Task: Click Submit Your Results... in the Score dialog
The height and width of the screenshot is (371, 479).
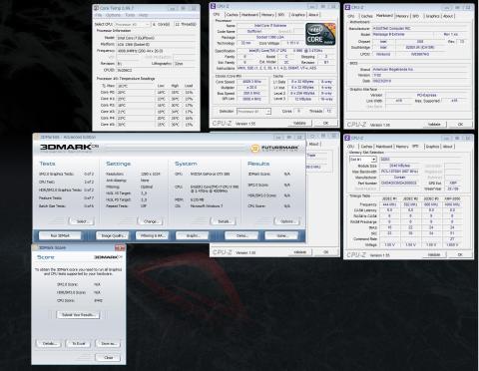Action: tap(78, 315)
